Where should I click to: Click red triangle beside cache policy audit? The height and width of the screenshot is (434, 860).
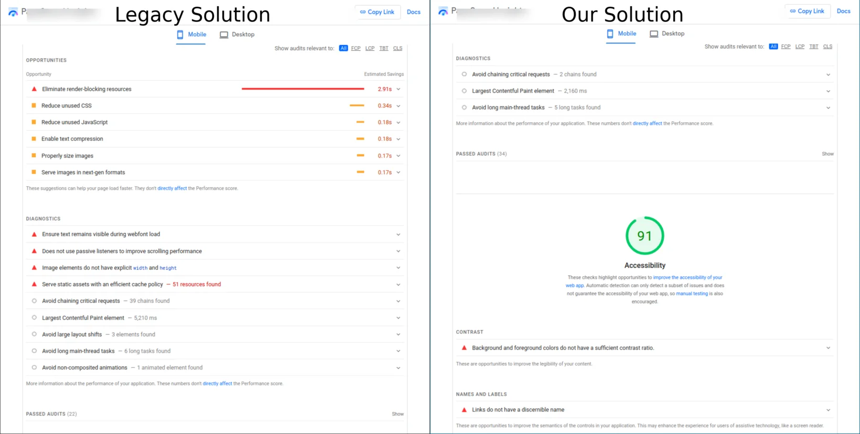tap(34, 284)
